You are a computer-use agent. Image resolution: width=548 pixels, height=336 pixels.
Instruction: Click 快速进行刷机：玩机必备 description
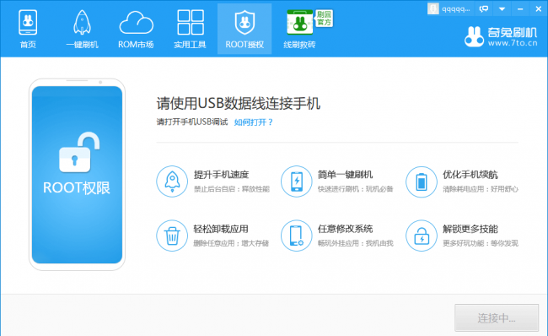[356, 189]
